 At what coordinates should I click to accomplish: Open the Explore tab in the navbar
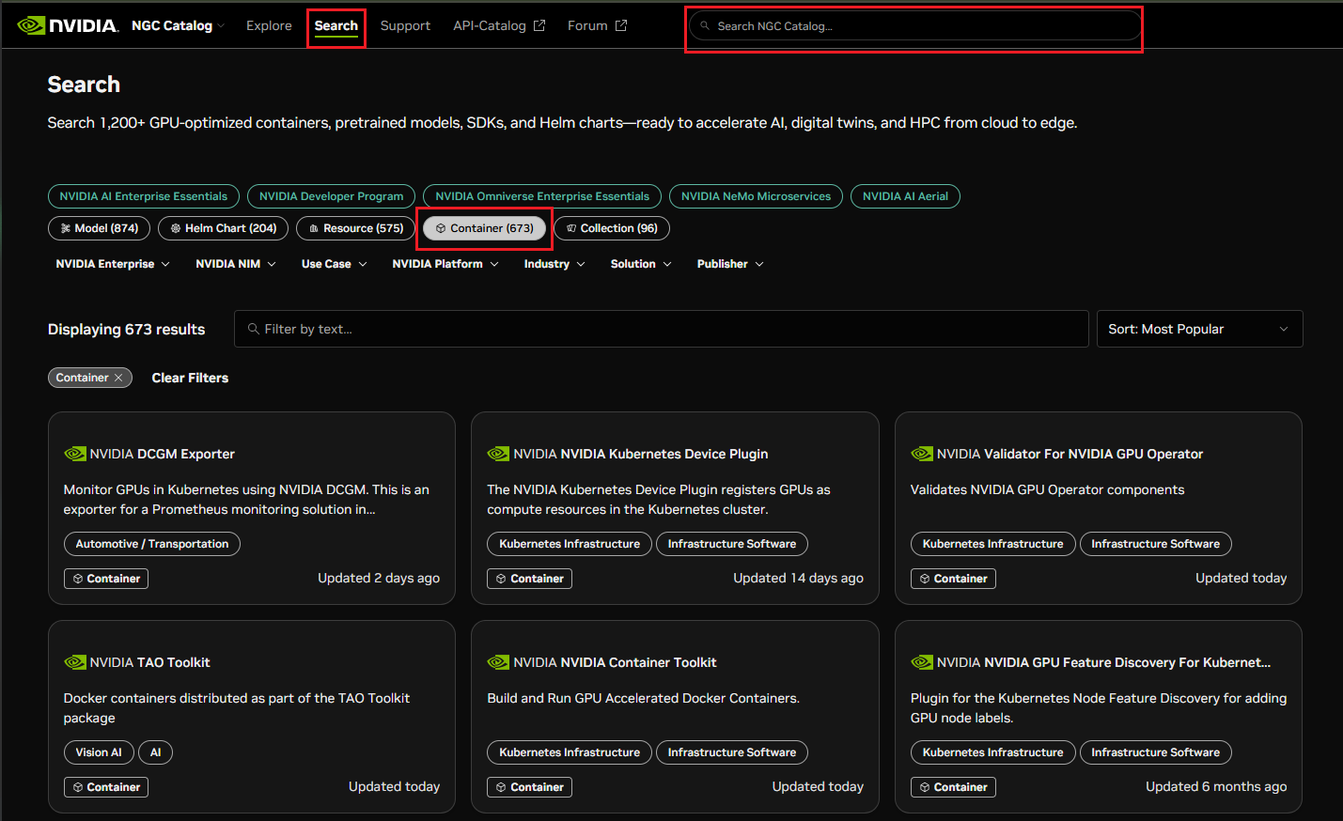[x=269, y=25]
